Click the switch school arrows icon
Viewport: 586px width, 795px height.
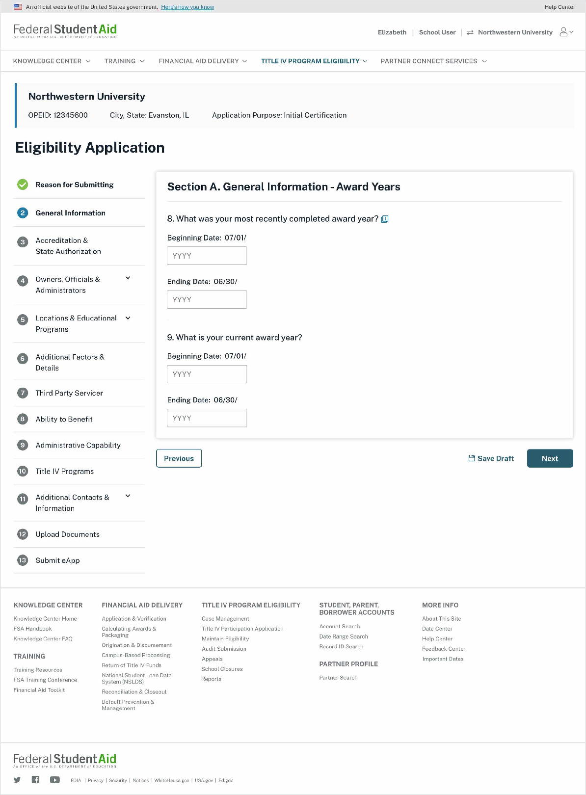coord(470,32)
